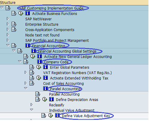Click document icon beside Financial Accounting

14,46
